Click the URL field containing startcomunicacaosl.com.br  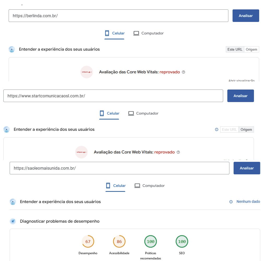pyautogui.click(x=112, y=96)
